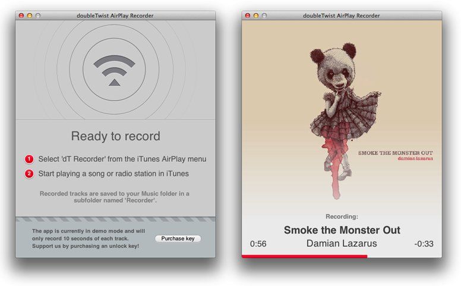This screenshot has width=461, height=286.
Task: Zoom the Ready to record window
Action: pos(39,15)
